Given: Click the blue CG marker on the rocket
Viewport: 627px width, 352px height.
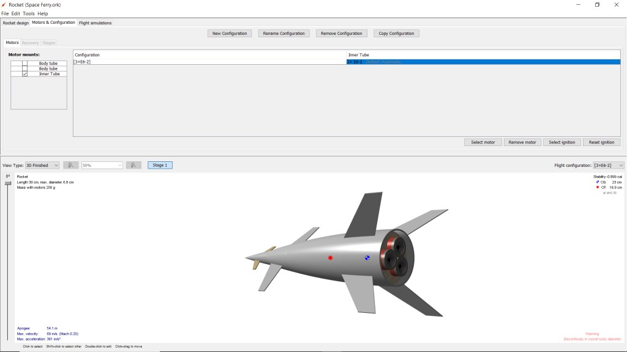Looking at the screenshot, I should point(367,258).
